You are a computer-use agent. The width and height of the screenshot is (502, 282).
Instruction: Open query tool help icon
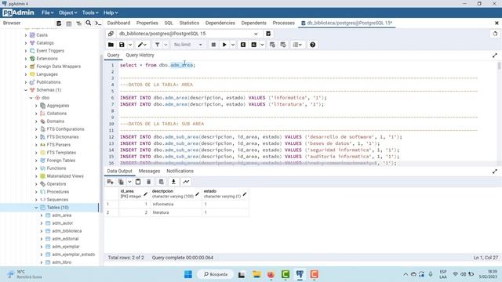[312, 45]
